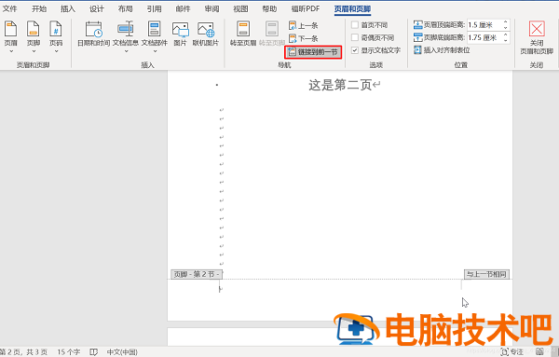Increase 页脚底端距离 value with up arrow
This screenshot has height=357, width=559.
506,34
